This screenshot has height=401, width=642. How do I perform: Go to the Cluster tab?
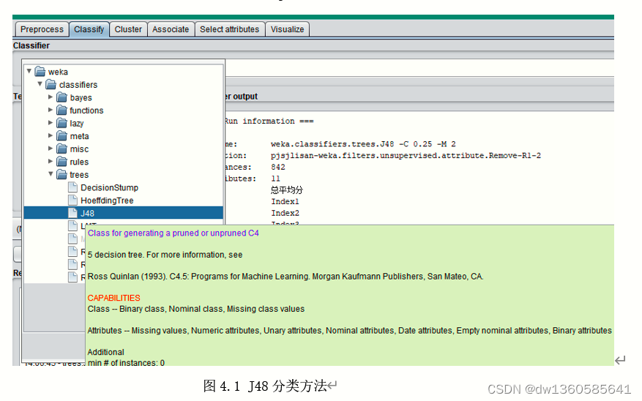128,29
